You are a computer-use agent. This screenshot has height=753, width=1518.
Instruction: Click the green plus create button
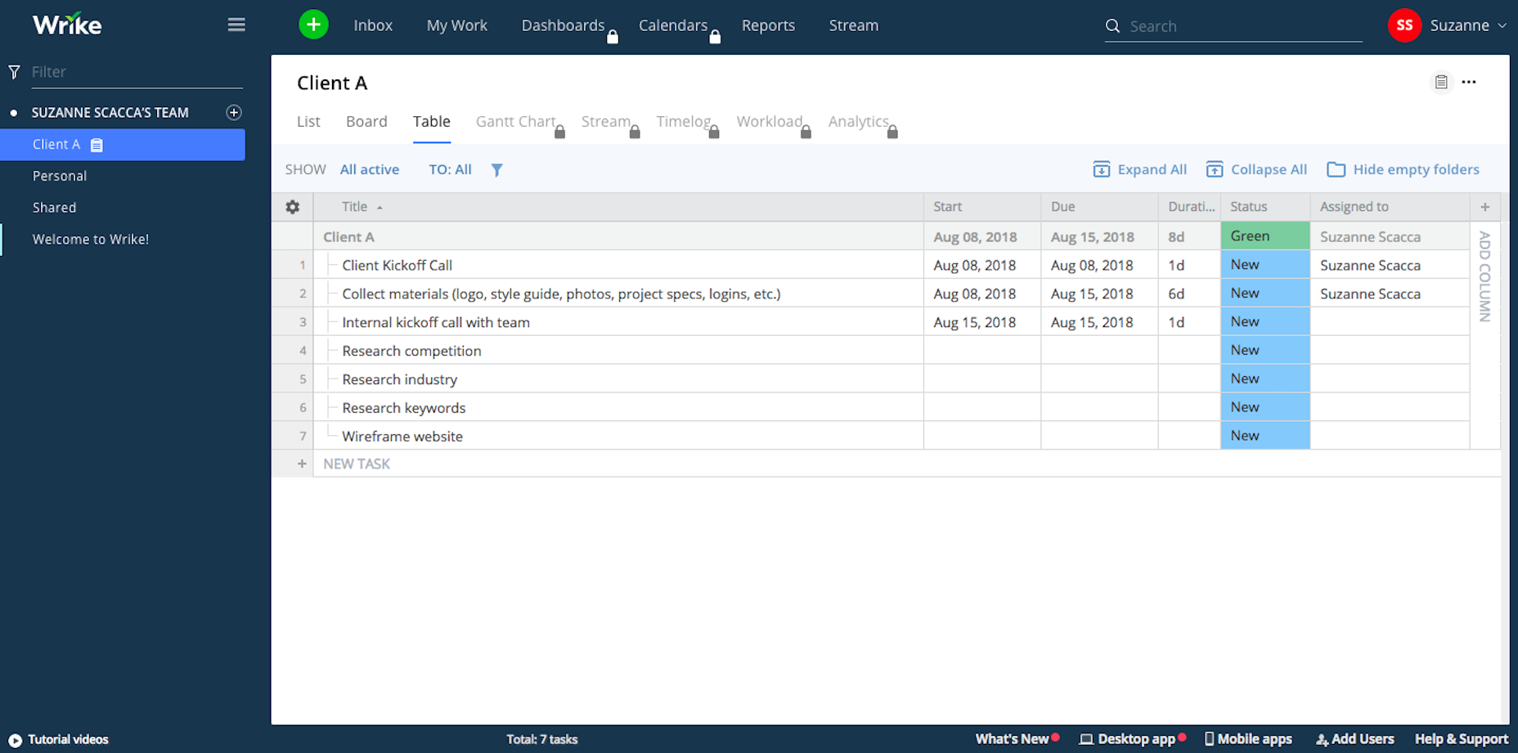(x=313, y=25)
